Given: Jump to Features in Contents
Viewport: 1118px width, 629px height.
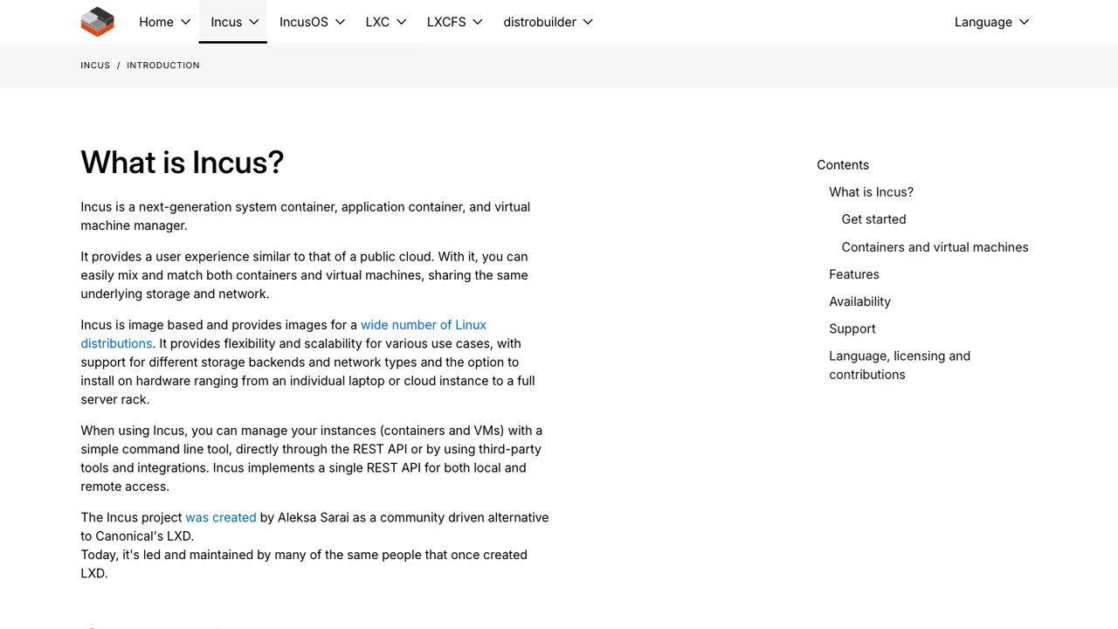Looking at the screenshot, I should (x=854, y=274).
